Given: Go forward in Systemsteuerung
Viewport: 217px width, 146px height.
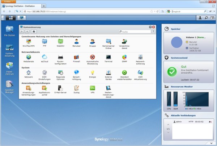Looking at the screenshot, I should pyautogui.click(x=27, y=32).
